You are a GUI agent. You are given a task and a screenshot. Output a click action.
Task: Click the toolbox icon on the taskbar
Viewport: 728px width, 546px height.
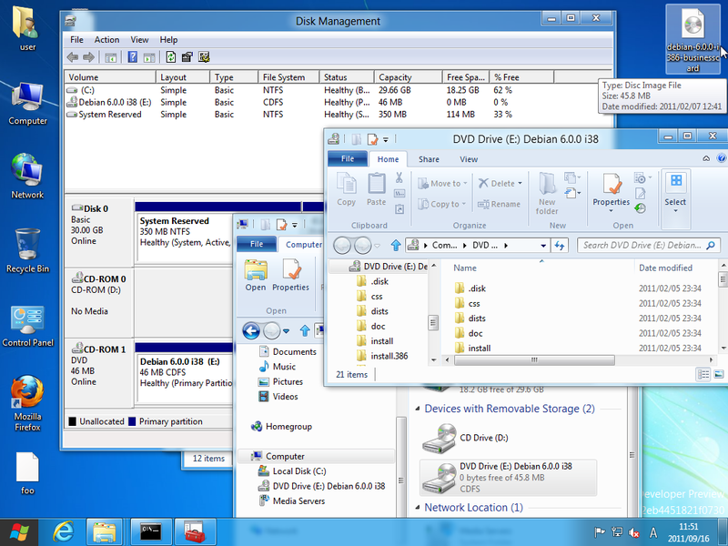(x=194, y=531)
